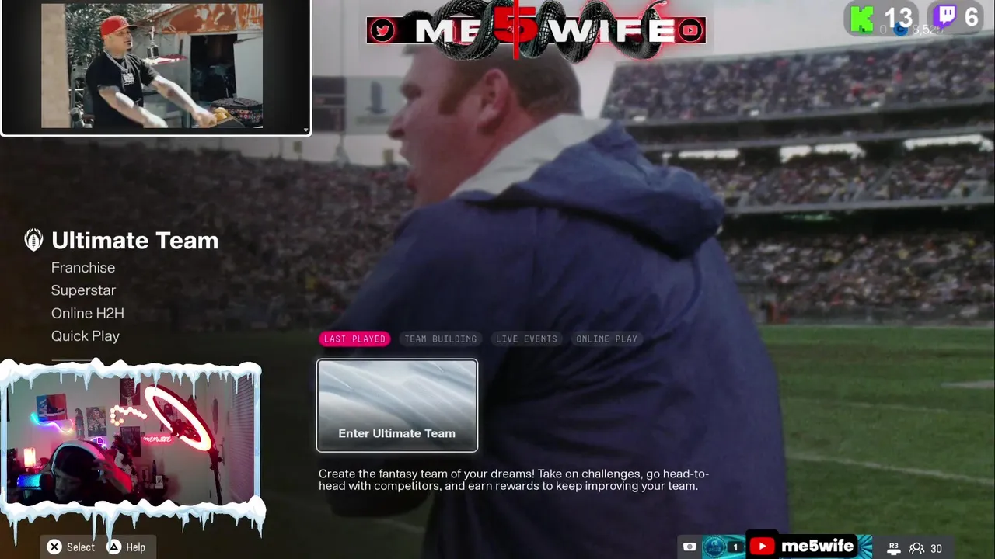995x559 pixels.
Task: Open the Online Play tab
Action: [x=606, y=339]
